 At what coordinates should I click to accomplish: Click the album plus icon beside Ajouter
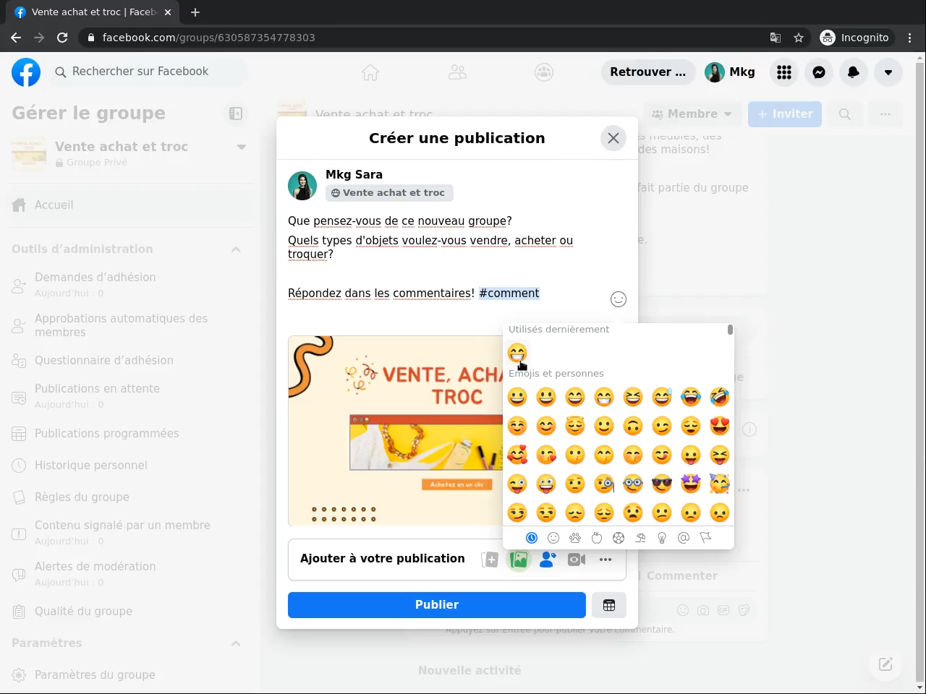(x=490, y=560)
